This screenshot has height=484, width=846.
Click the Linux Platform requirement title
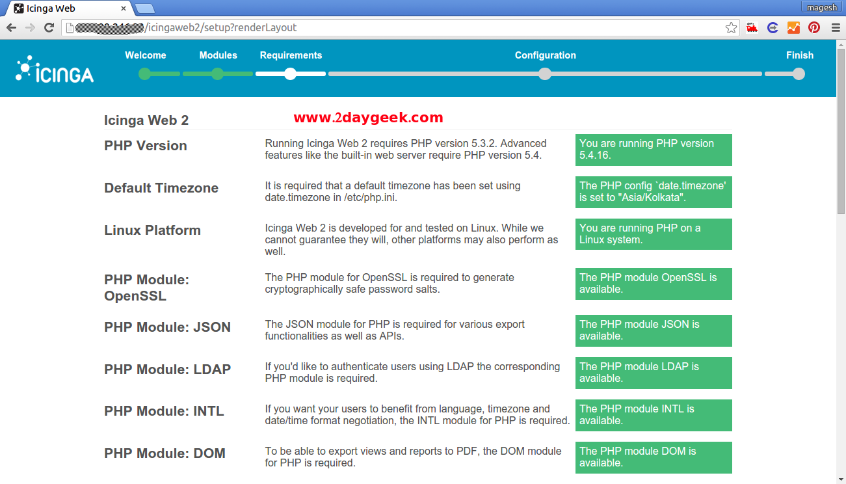(152, 230)
